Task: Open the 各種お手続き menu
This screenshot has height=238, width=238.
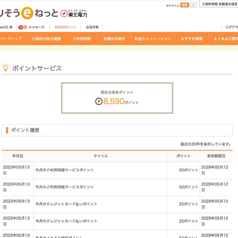Action: point(114,39)
